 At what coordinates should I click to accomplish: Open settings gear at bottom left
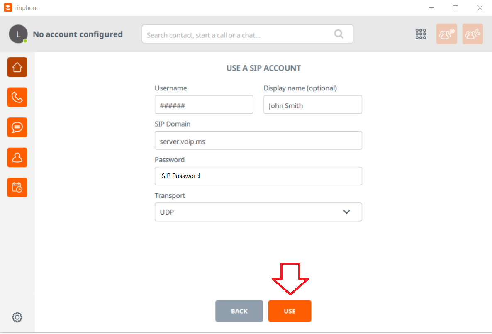click(17, 317)
